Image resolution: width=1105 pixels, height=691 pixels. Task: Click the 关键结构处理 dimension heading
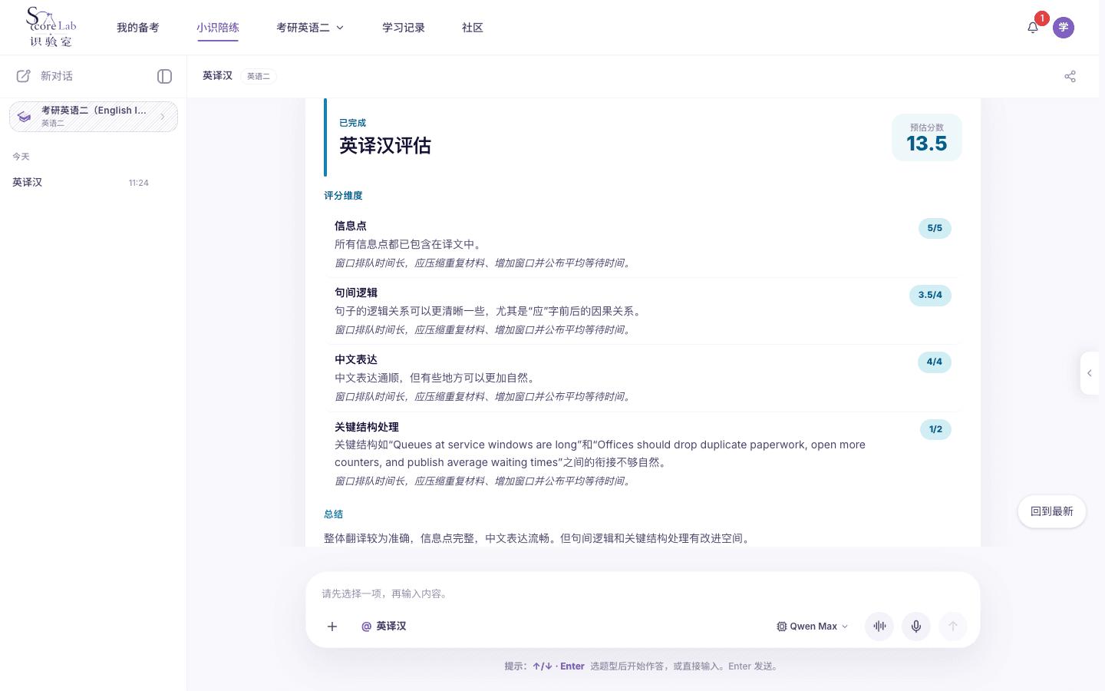coord(367,427)
